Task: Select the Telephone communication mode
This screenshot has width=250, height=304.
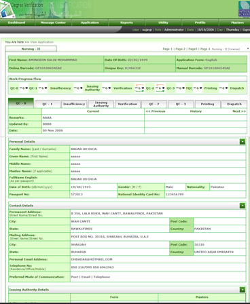Action: click(x=102, y=277)
